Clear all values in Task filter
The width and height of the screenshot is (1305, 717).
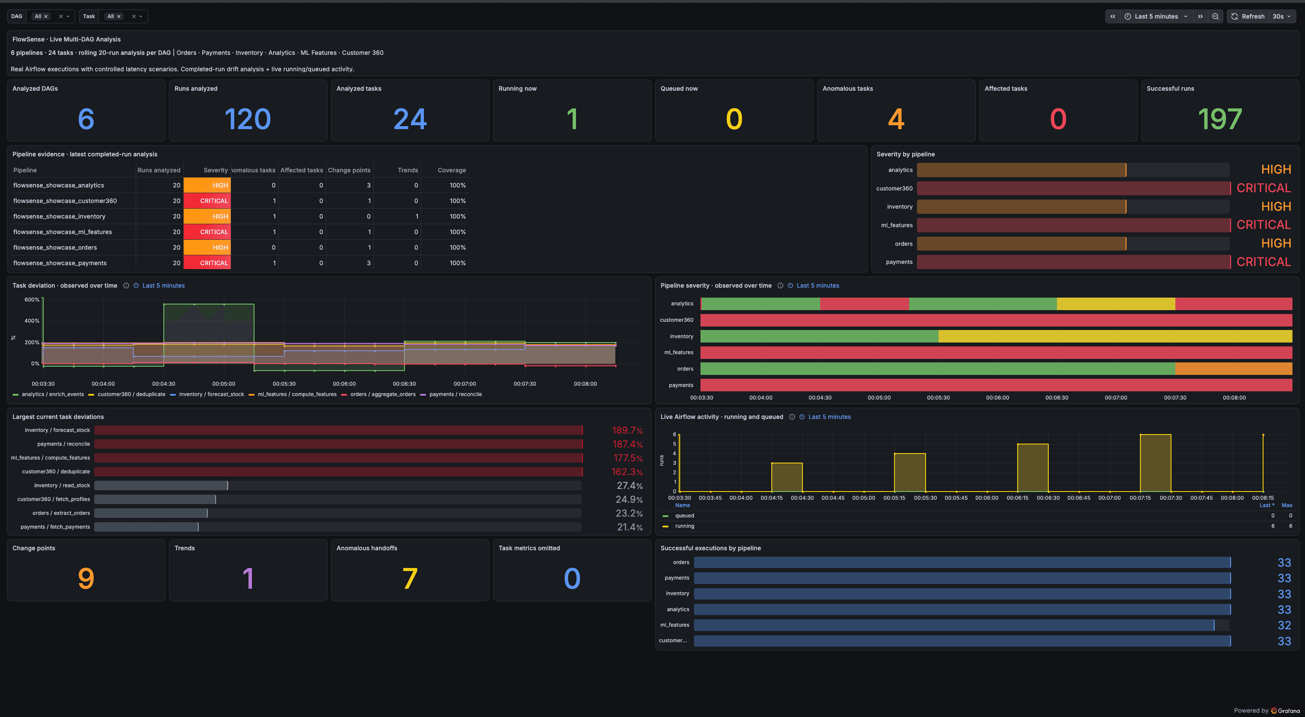tap(134, 16)
